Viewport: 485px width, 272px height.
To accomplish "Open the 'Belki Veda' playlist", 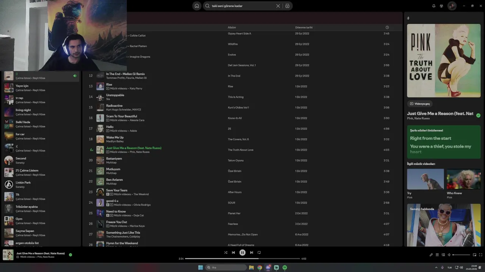I will tap(42, 124).
